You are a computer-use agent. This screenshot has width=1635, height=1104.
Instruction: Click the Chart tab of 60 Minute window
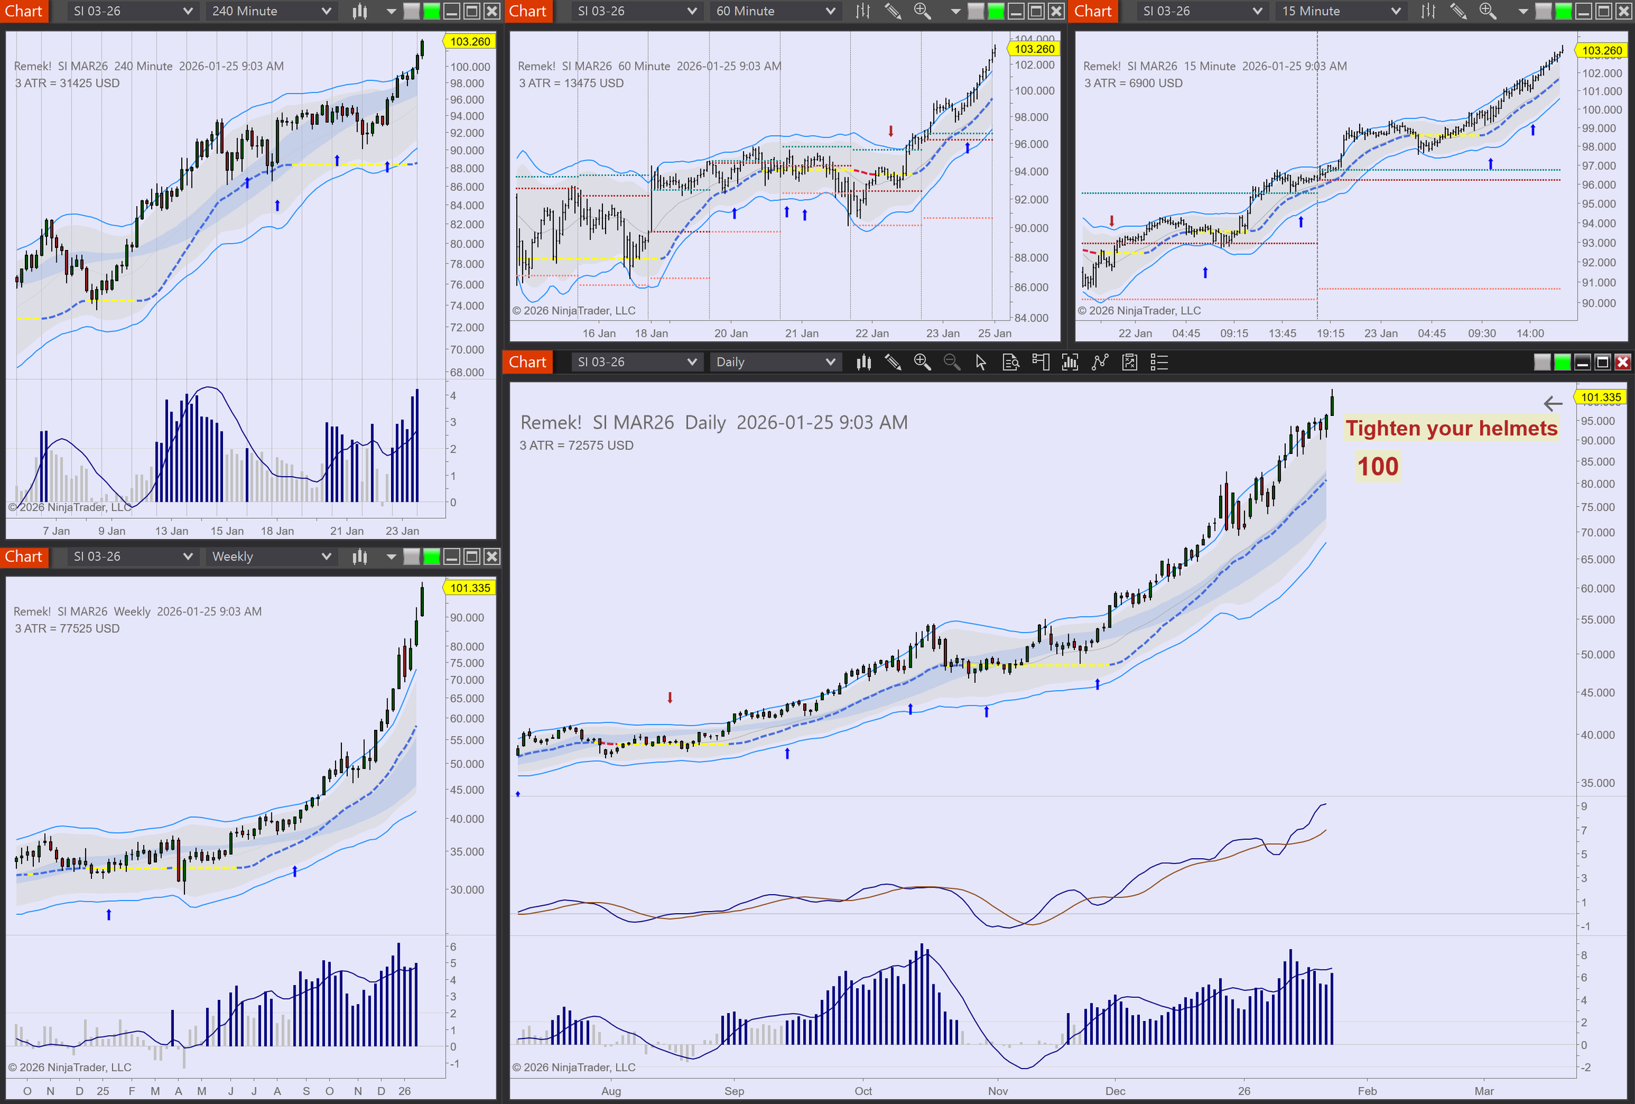(528, 10)
